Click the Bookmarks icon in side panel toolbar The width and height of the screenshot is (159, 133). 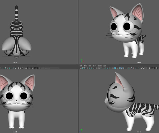(x=87, y=68)
